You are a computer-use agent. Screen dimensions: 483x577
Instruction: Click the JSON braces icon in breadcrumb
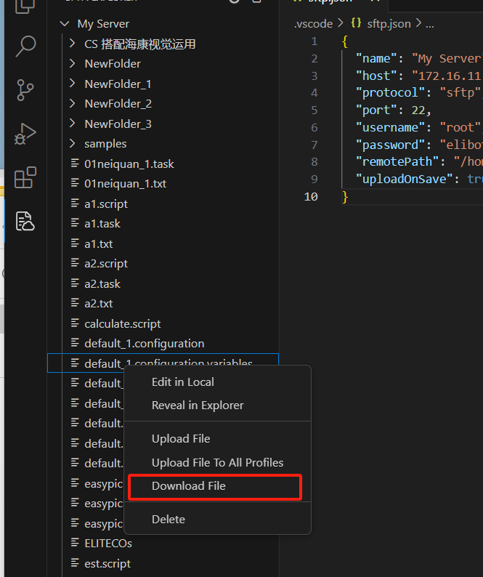tap(356, 24)
